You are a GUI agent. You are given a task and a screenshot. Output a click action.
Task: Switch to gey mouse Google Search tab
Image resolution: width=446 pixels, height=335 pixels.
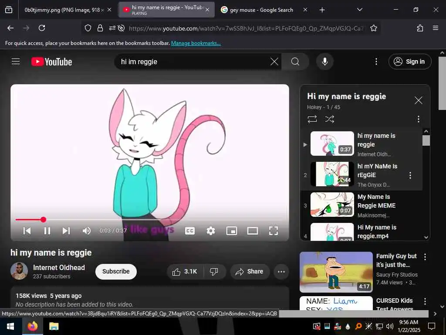click(x=261, y=10)
